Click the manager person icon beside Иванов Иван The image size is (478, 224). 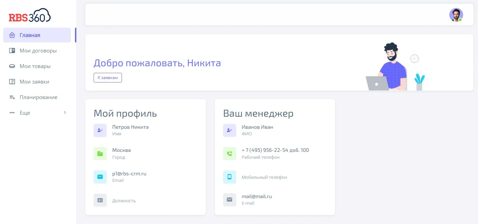(x=230, y=130)
